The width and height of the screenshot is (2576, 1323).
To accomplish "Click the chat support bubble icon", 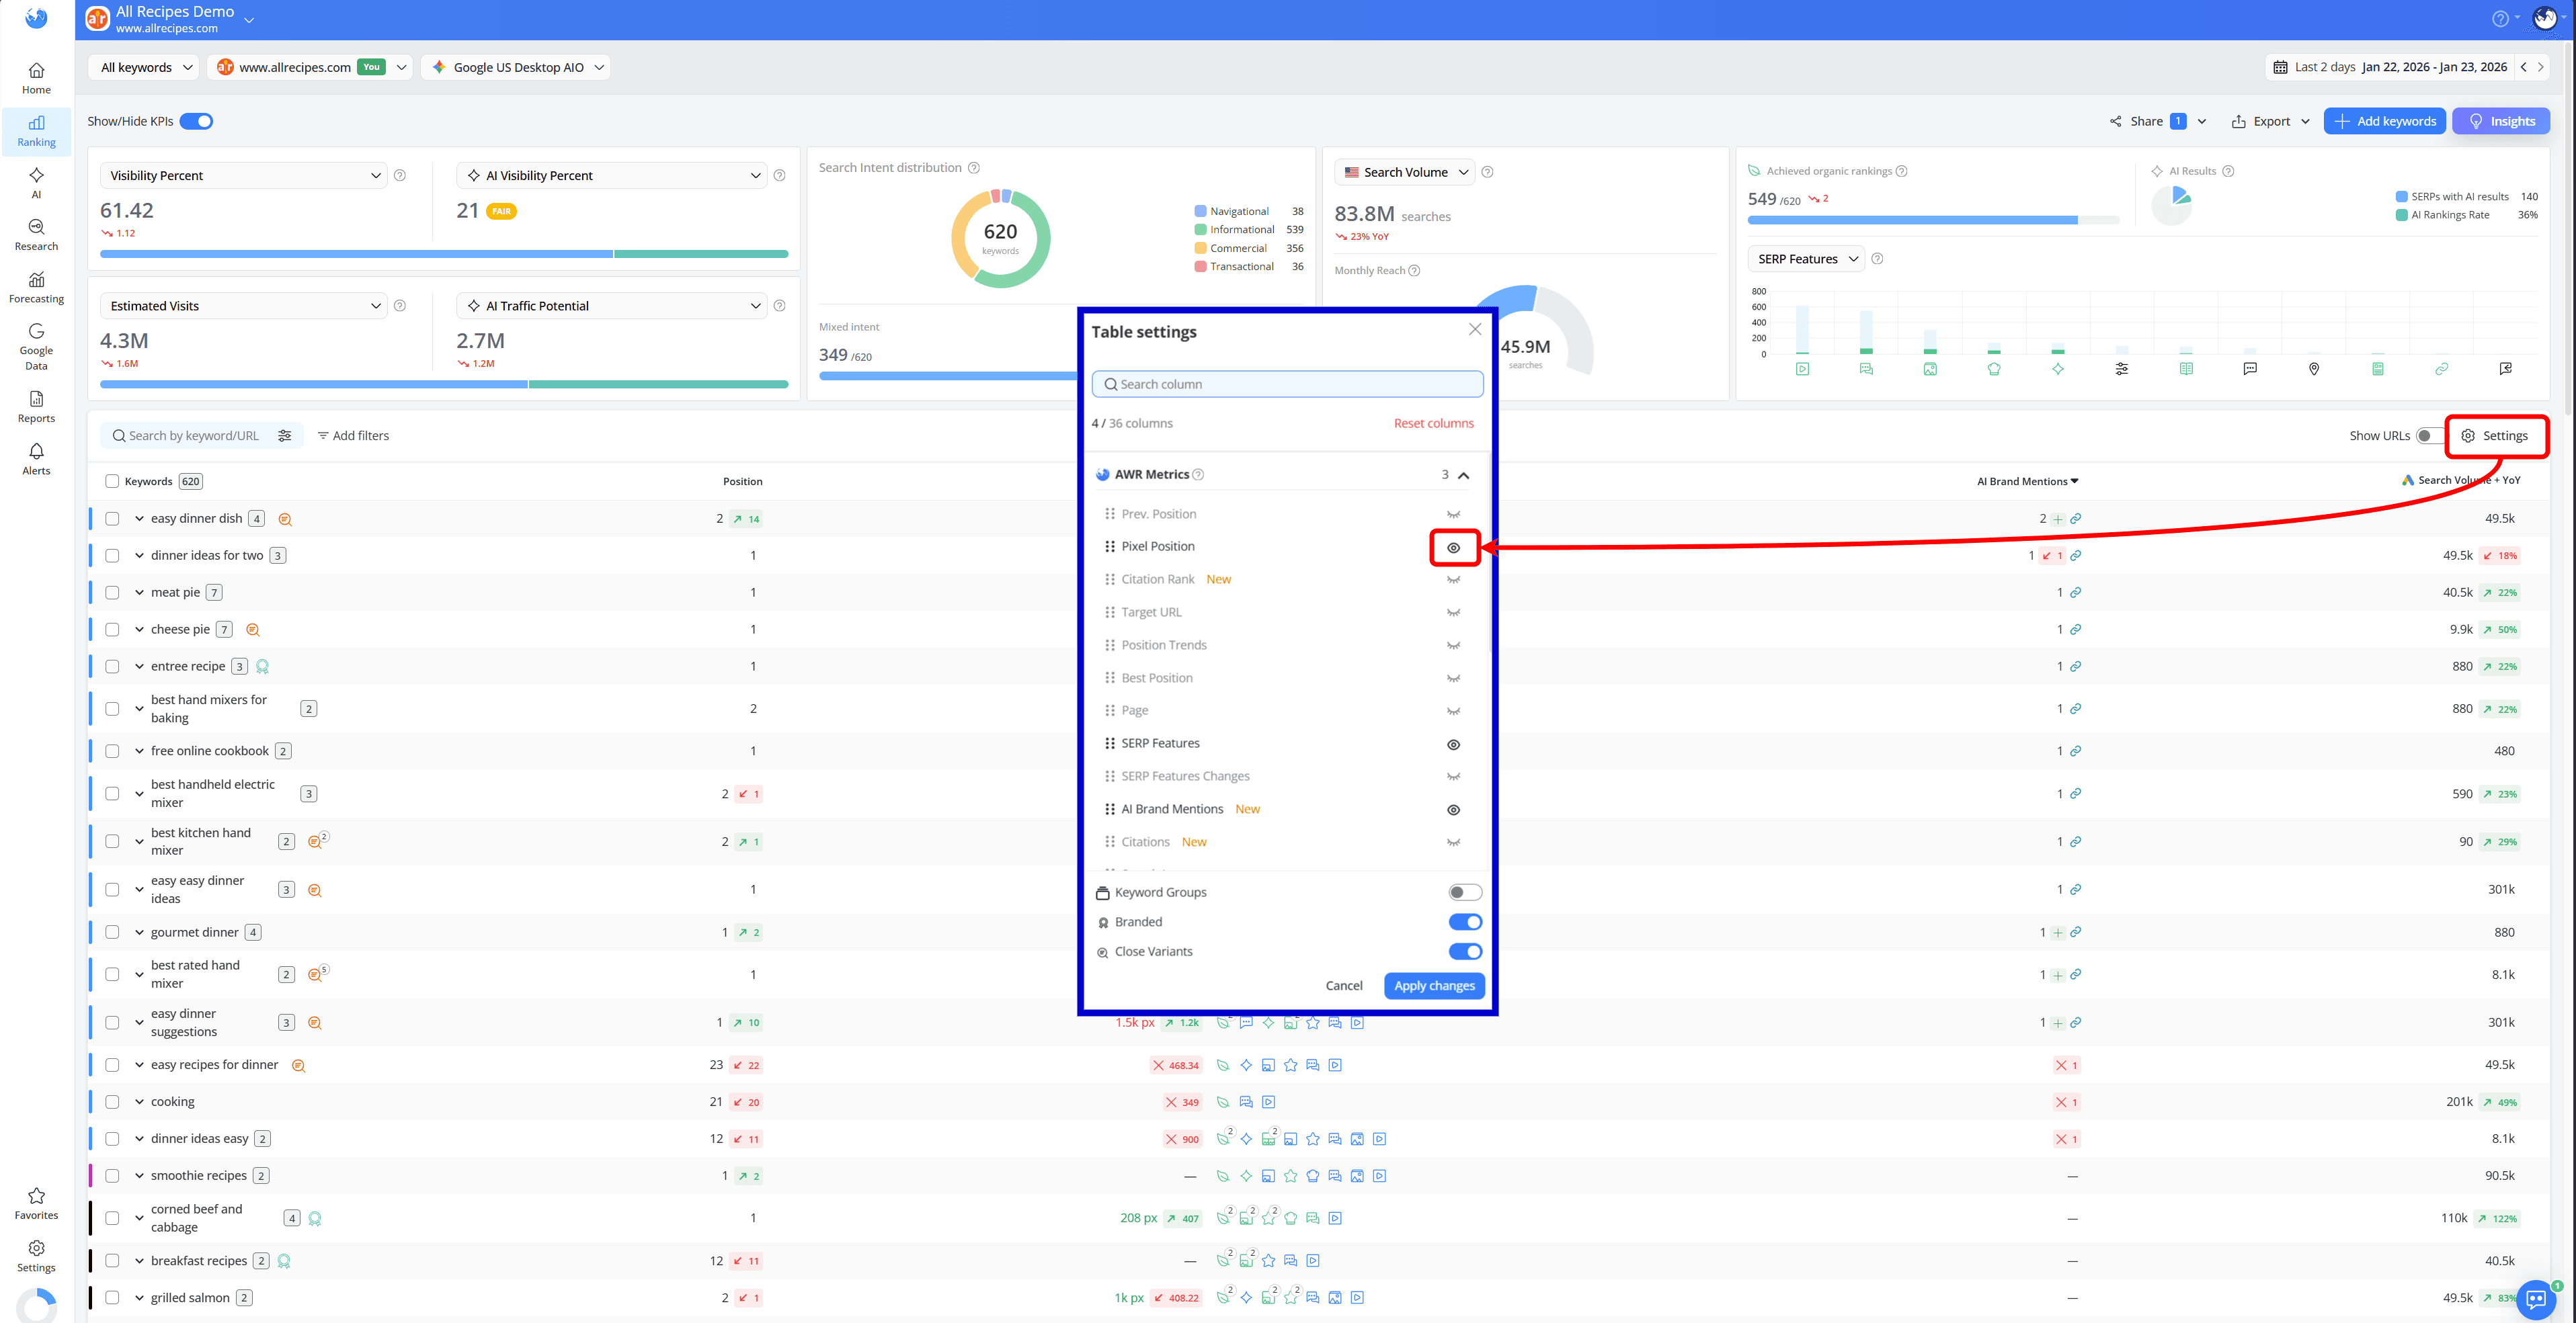I will point(2535,1299).
